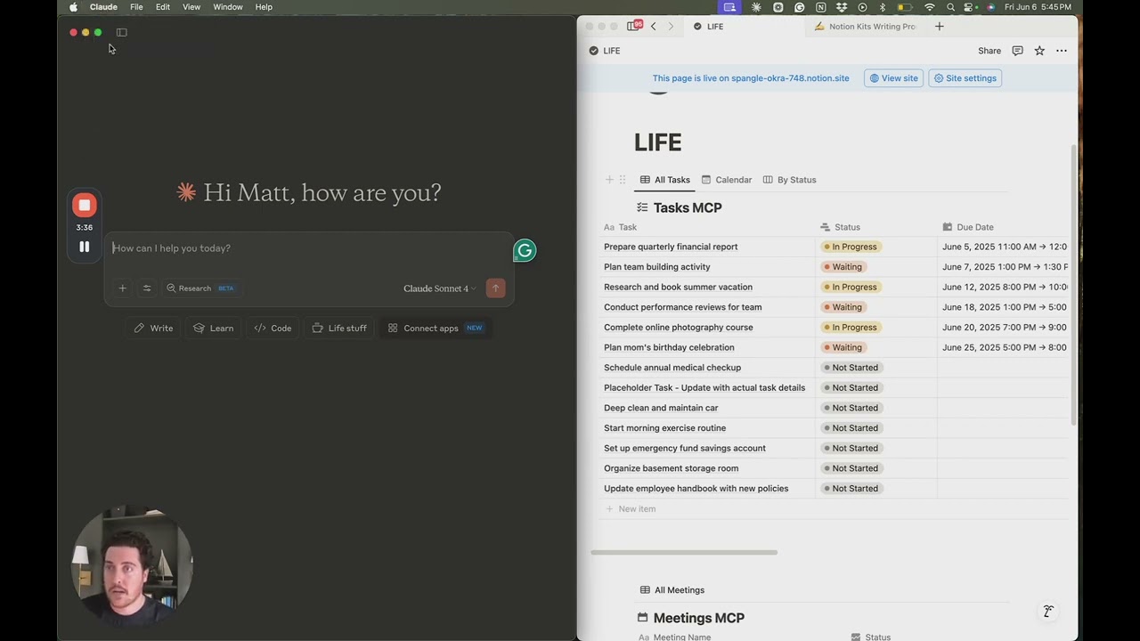Open the plus attachment menu in Claude
This screenshot has width=1140, height=641.
(x=123, y=288)
